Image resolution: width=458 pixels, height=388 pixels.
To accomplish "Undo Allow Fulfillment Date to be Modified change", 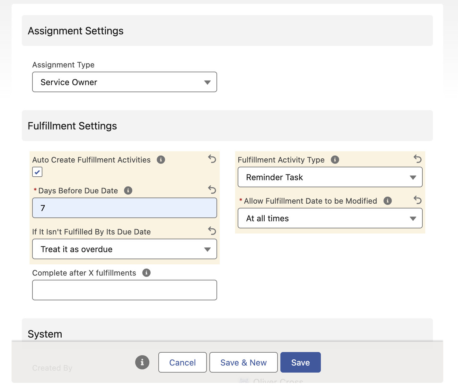I will coord(418,200).
